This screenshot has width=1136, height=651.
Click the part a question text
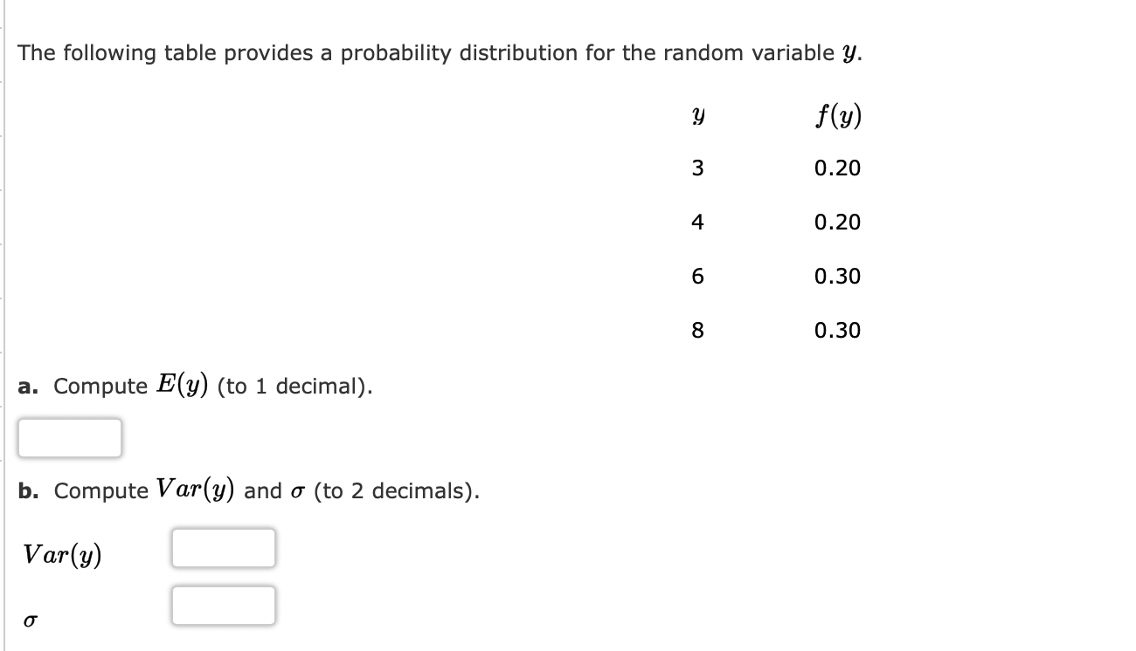[x=197, y=385]
